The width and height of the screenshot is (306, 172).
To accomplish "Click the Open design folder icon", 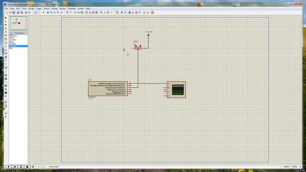I will pyautogui.click(x=10, y=12).
